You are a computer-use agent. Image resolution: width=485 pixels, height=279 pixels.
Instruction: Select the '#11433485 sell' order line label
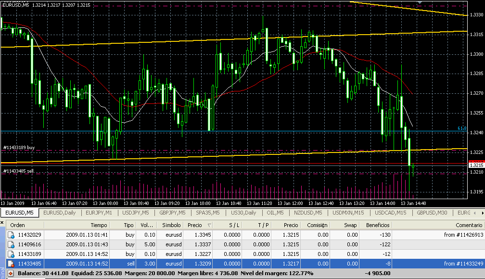[x=18, y=171]
